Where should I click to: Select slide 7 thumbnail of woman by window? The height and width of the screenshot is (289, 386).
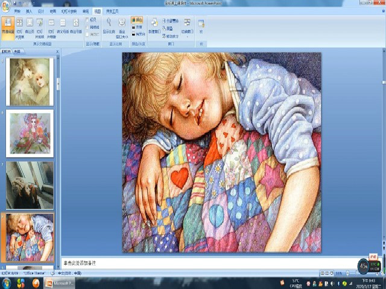point(30,185)
